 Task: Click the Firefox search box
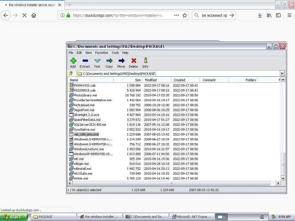pos(214,15)
